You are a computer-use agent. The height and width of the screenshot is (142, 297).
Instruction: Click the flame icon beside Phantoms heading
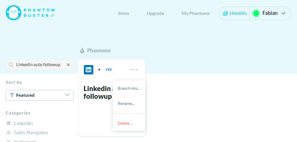82,50
